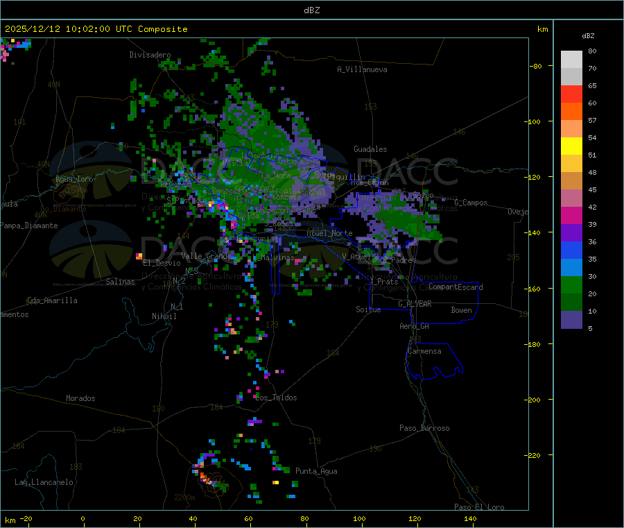The image size is (624, 528).
Task: Click the Divisadero map label
Action: [x=150, y=55]
